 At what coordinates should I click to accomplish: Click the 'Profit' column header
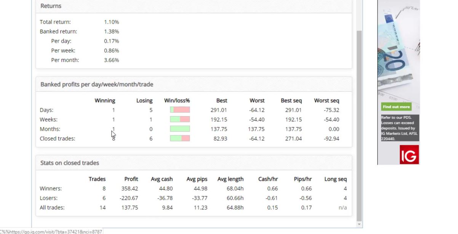click(x=131, y=179)
